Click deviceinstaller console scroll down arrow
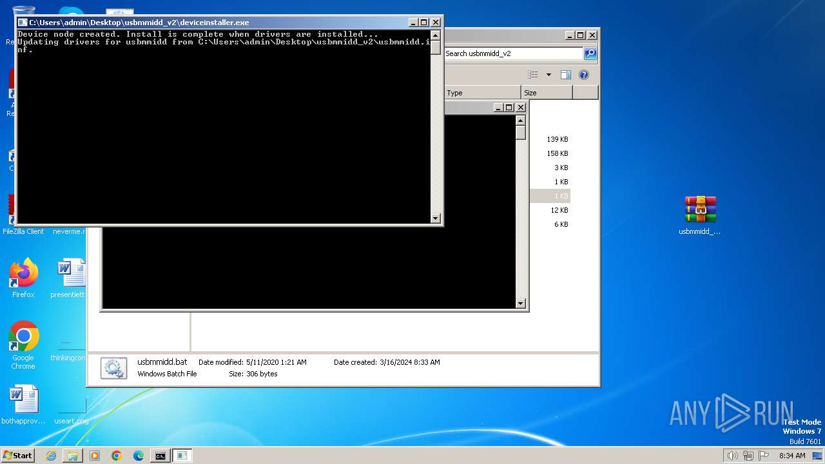Screen dimensions: 825x464 click(436, 218)
